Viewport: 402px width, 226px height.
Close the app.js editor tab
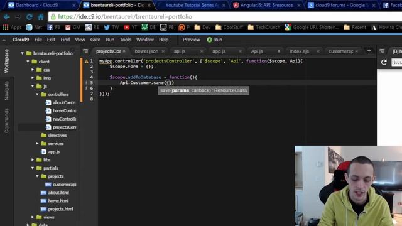tap(240, 51)
